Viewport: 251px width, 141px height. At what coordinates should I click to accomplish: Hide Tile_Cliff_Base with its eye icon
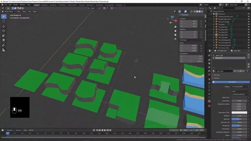click(249, 38)
